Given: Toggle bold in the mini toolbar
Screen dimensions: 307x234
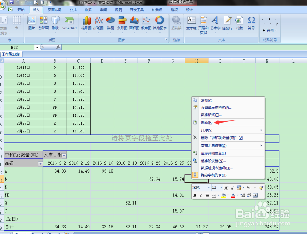Looking at the screenshot, I should 195,195.
